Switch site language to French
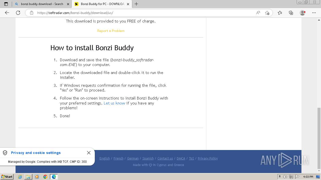The height and width of the screenshot is (180, 321). coord(118,158)
